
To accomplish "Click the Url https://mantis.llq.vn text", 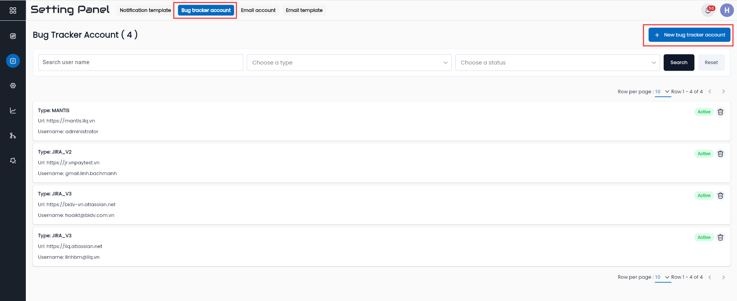I will [x=66, y=121].
